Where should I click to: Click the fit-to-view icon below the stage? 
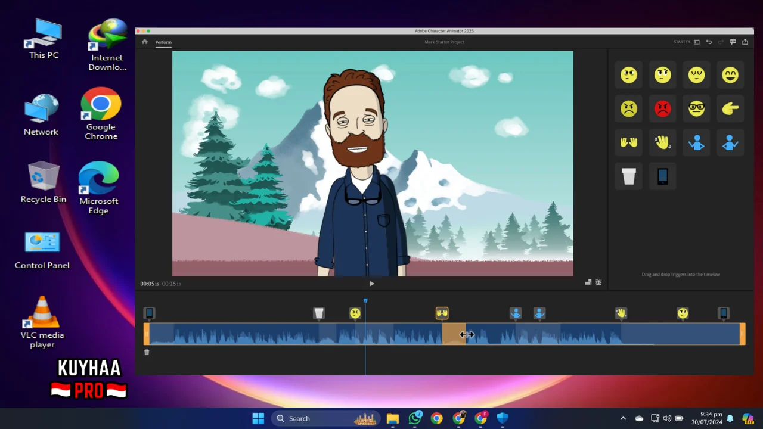(588, 282)
